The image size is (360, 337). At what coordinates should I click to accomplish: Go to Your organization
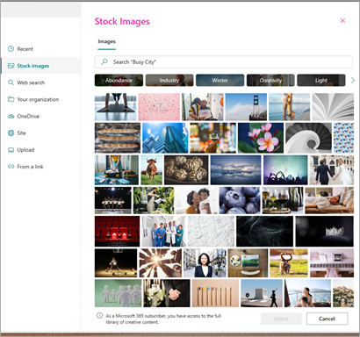click(40, 99)
